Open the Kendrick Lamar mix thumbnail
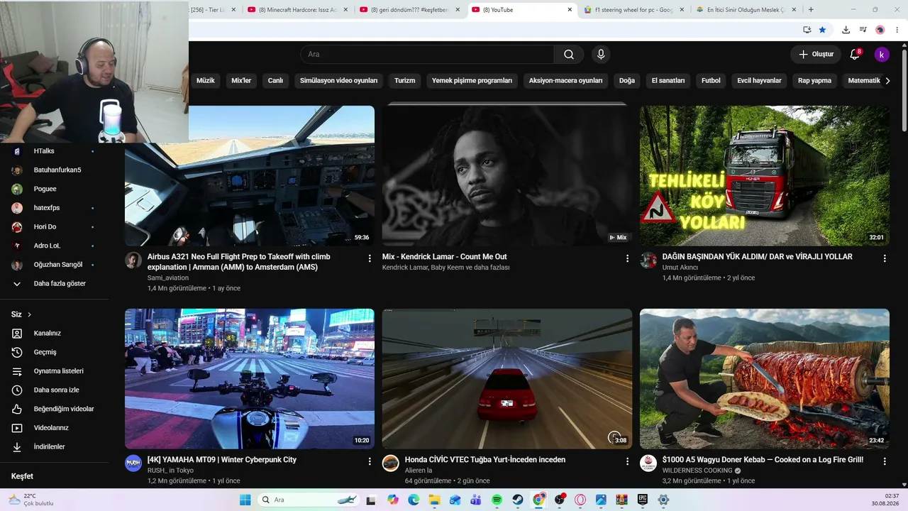This screenshot has height=511, width=908. [507, 176]
